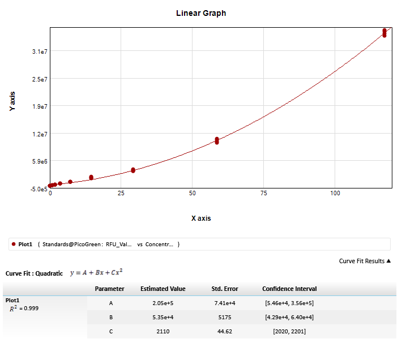Click the Parameter column header

pos(109,289)
